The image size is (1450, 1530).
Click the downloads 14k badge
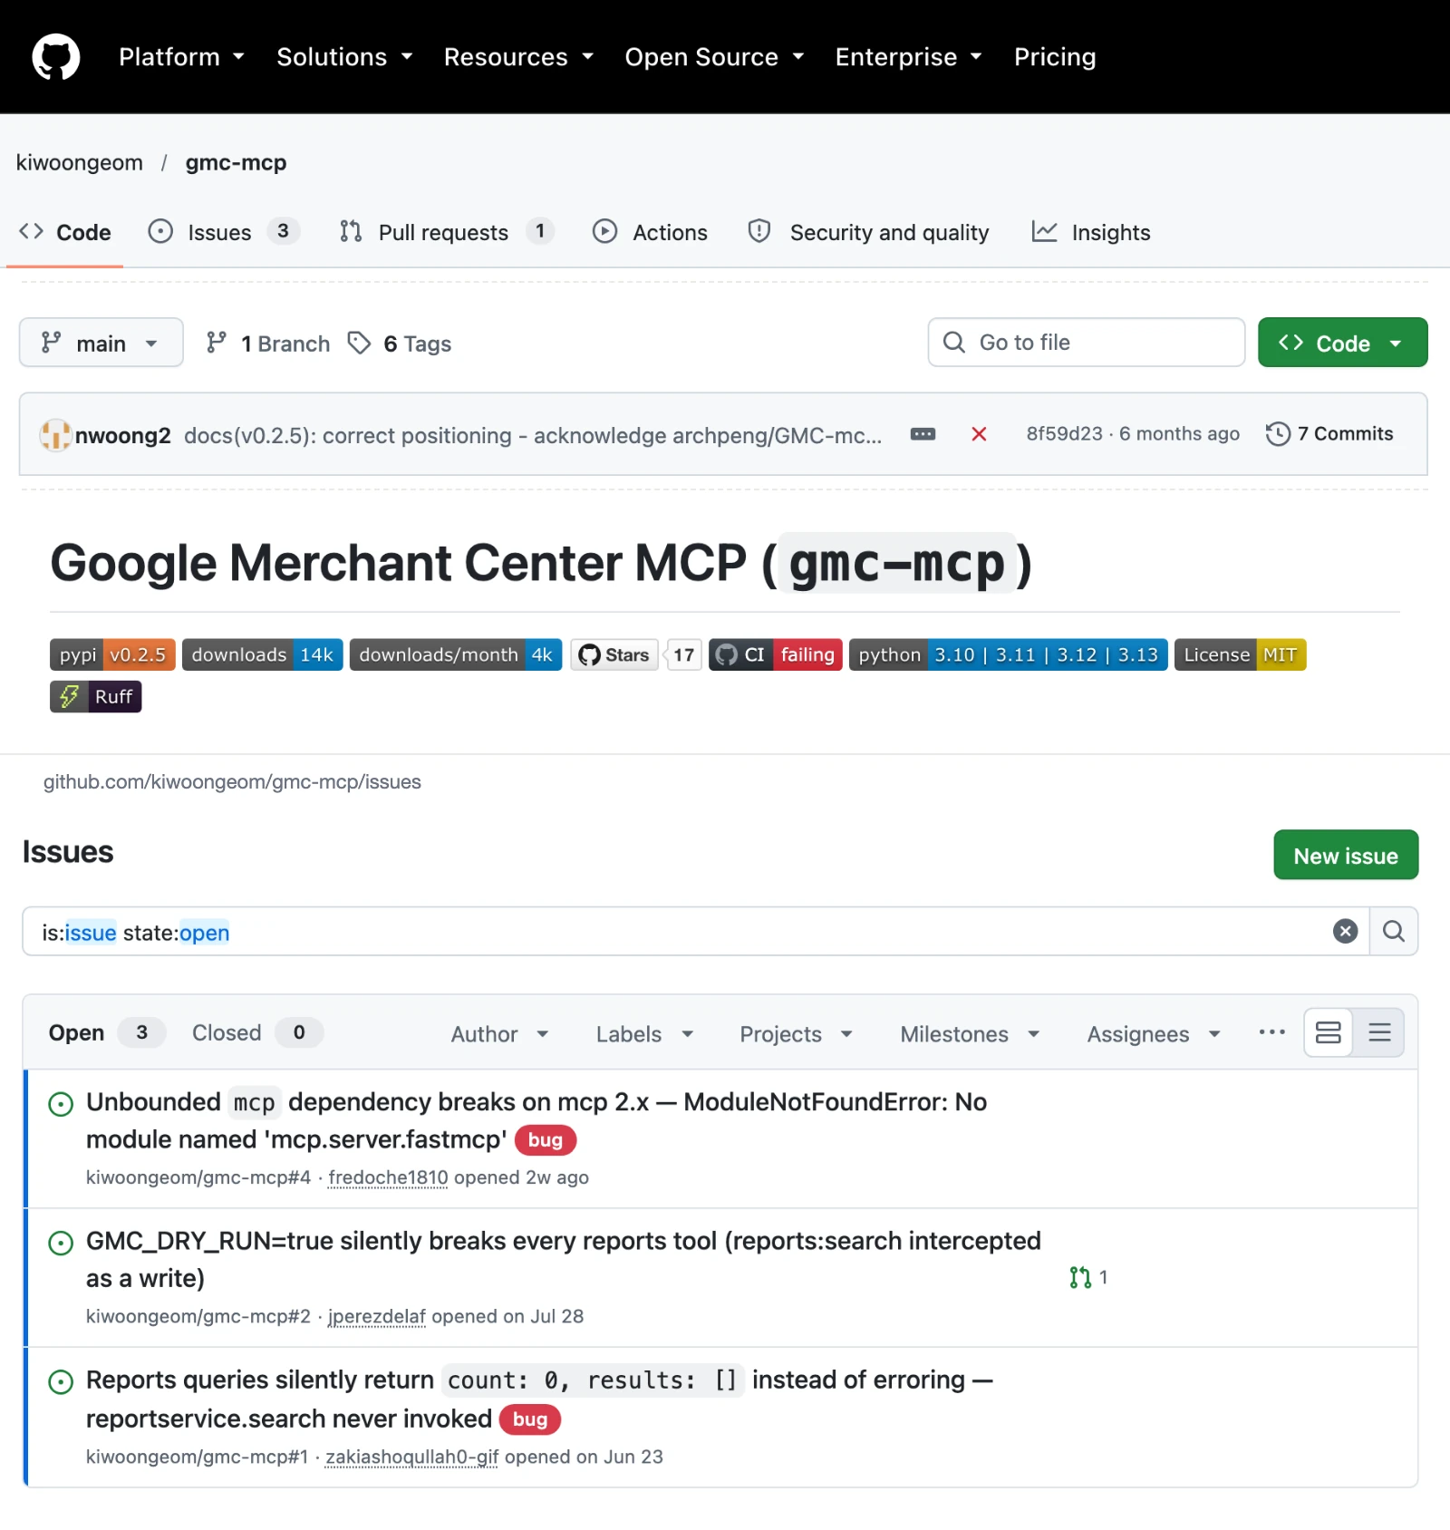(262, 654)
